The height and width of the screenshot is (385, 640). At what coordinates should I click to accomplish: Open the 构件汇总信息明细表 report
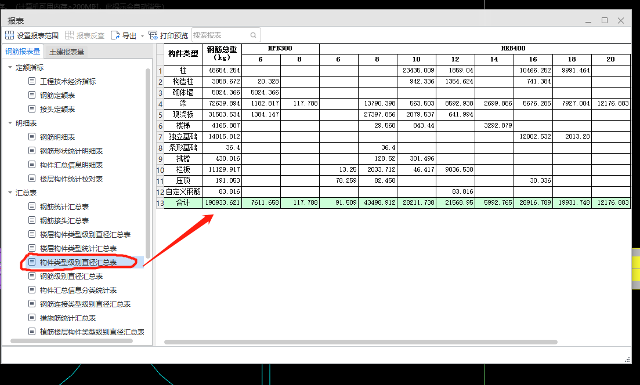(71, 165)
